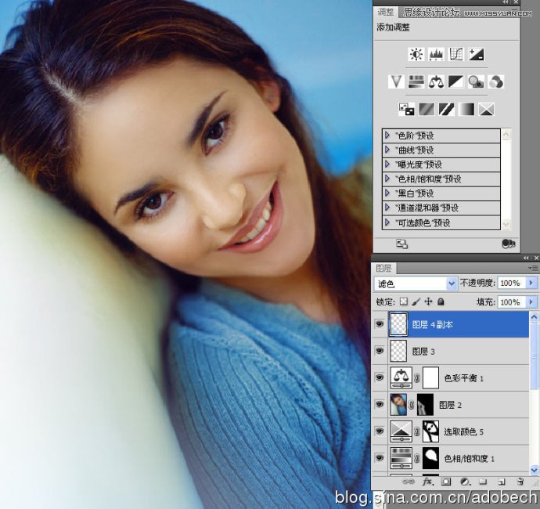Screen dimensions: 540x509
Task: Add a Curves adjustment
Action: (456, 55)
